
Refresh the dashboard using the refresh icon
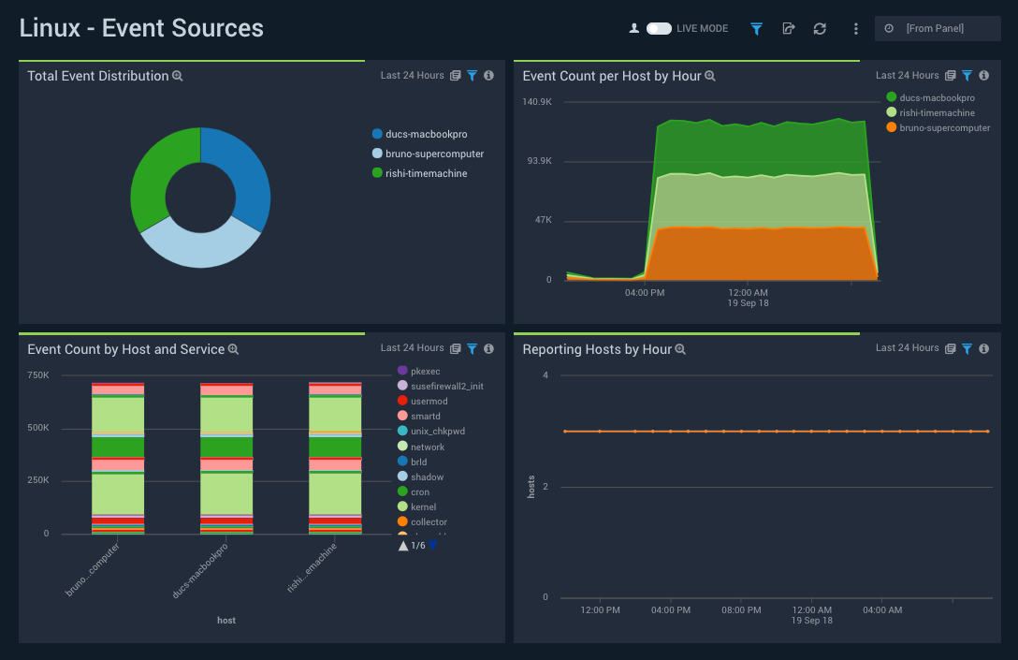point(819,29)
